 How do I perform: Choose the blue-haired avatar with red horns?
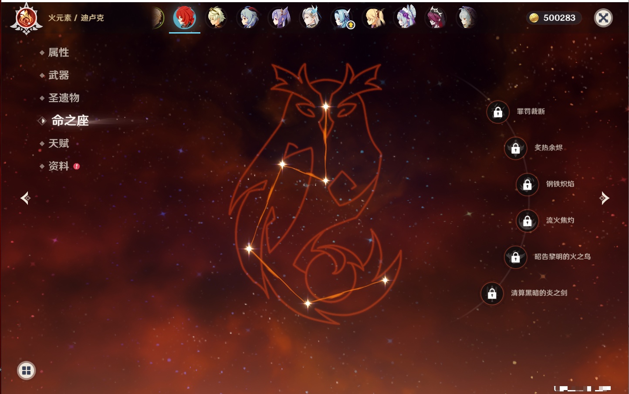(248, 18)
